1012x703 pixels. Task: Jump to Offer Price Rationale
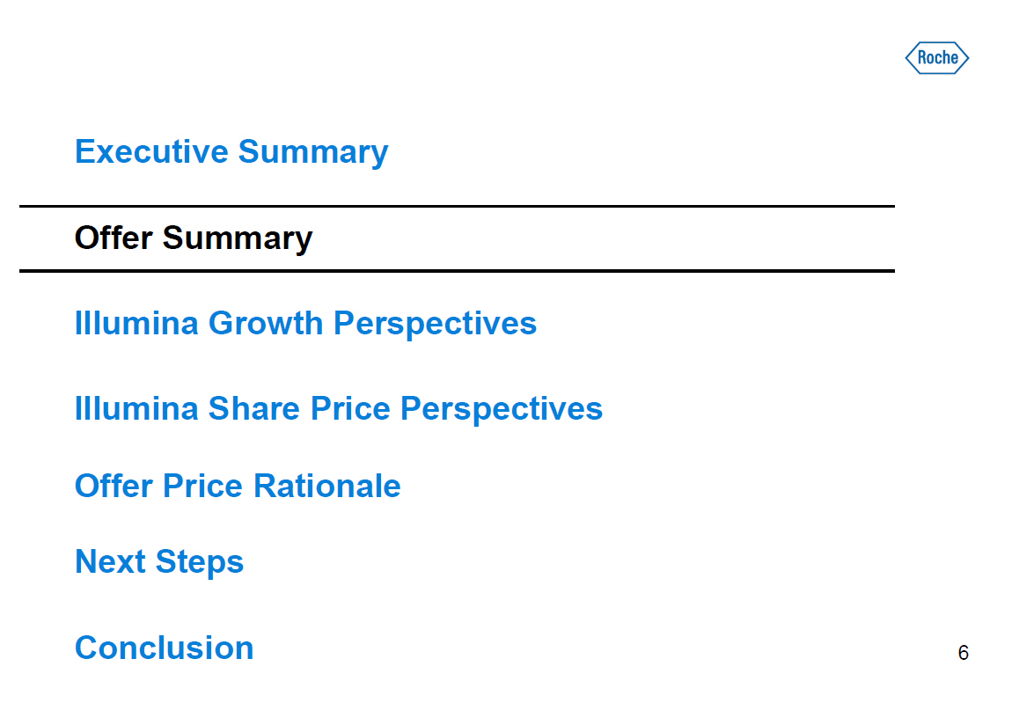pos(238,486)
